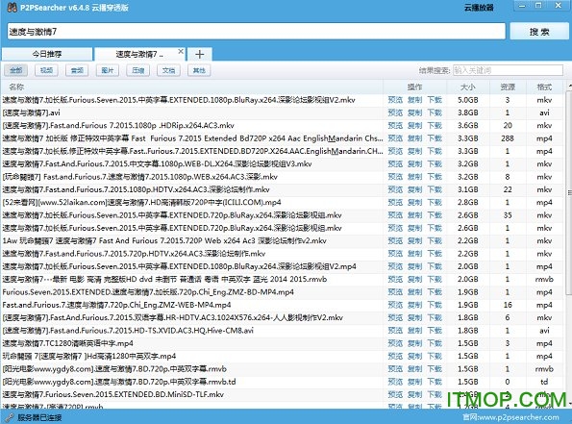Image resolution: width=572 pixels, height=424 pixels.
Task: Click 下载 for the rmvb.td row
Action: point(435,382)
